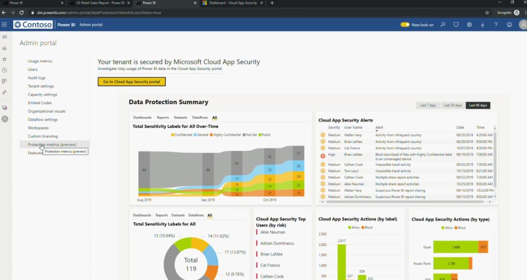527x280 pixels.
Task: Select Dashboards tab in donut chart card
Action: [142, 215]
